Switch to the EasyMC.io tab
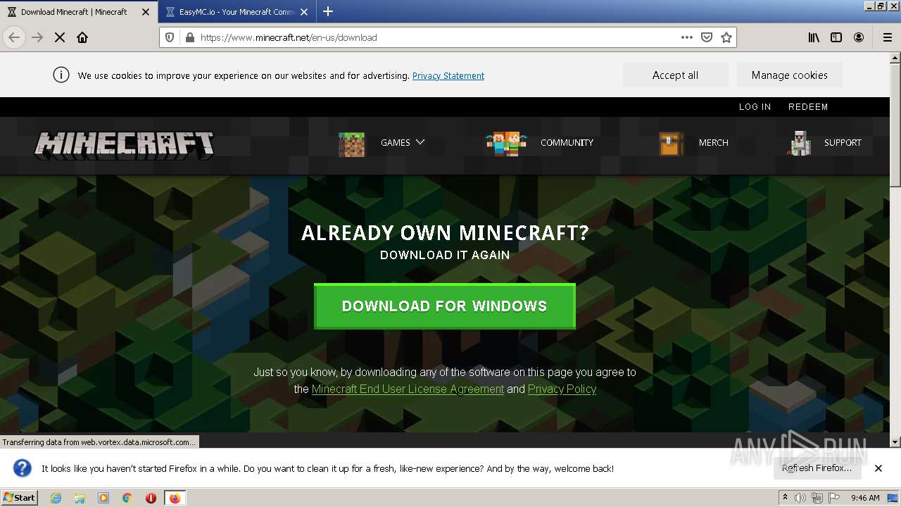Viewport: 901px width, 507px height. pyautogui.click(x=237, y=12)
